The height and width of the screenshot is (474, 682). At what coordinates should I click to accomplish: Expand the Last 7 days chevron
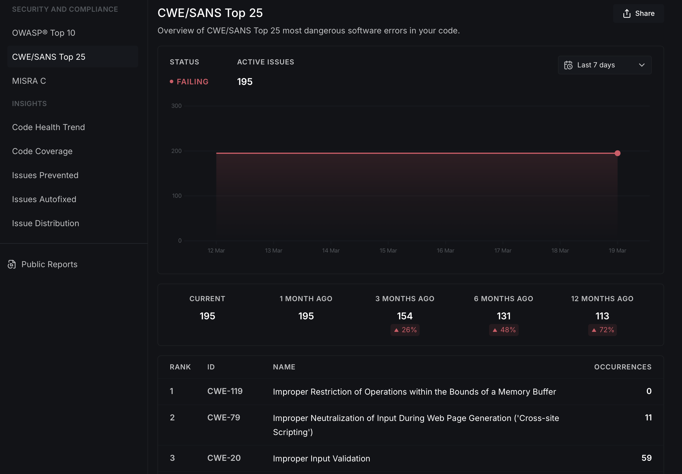641,65
